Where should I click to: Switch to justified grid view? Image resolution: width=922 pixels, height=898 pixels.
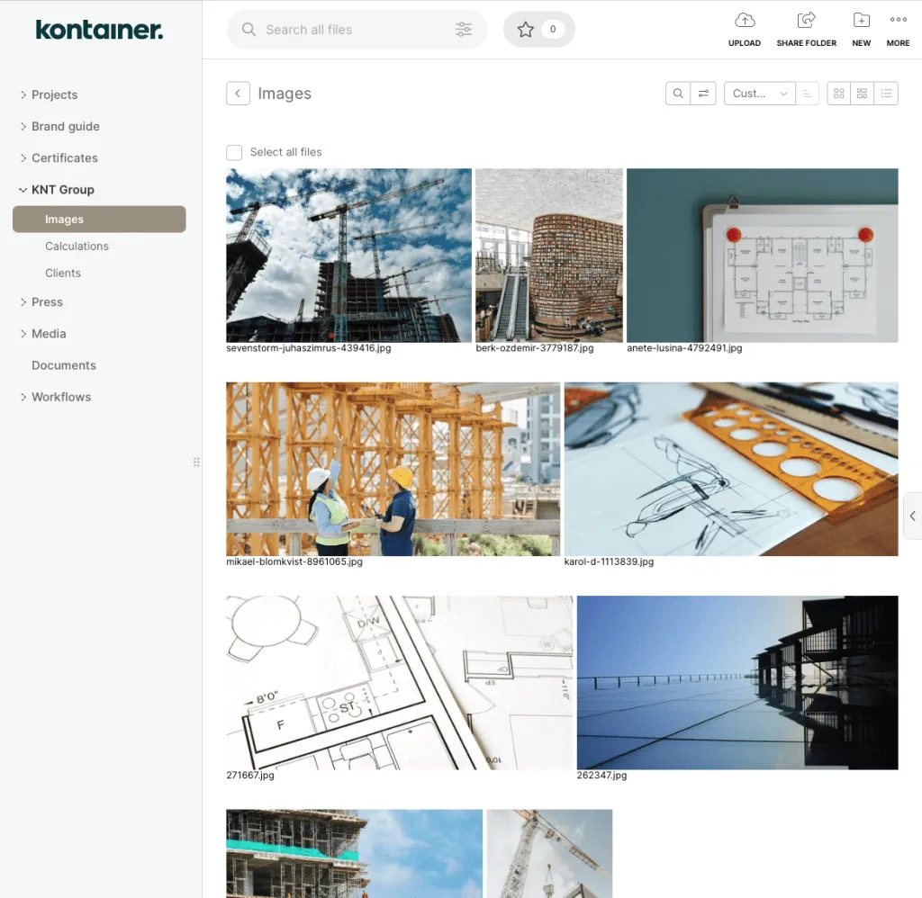coord(862,94)
